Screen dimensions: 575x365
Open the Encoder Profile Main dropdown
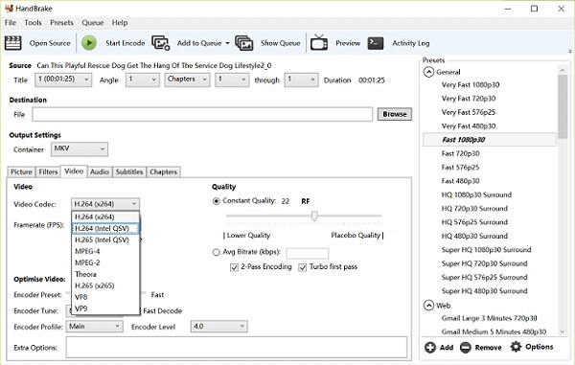(95, 326)
